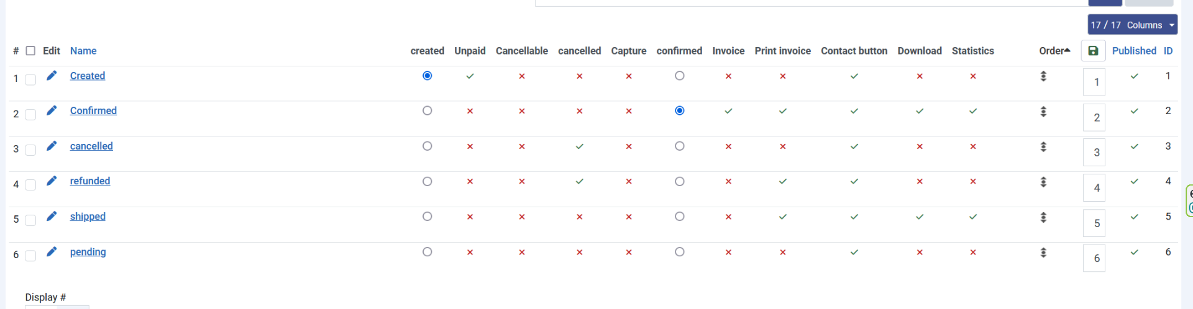Screen dimensions: 1193x309
Task: Open the Display # dropdown selector
Action: (57, 307)
